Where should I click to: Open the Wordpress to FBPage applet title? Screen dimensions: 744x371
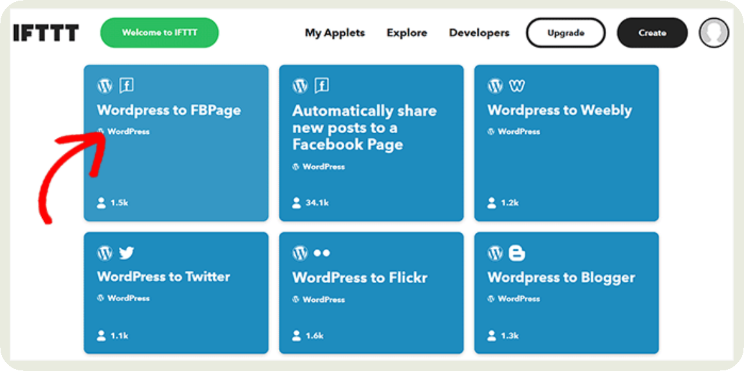(169, 111)
